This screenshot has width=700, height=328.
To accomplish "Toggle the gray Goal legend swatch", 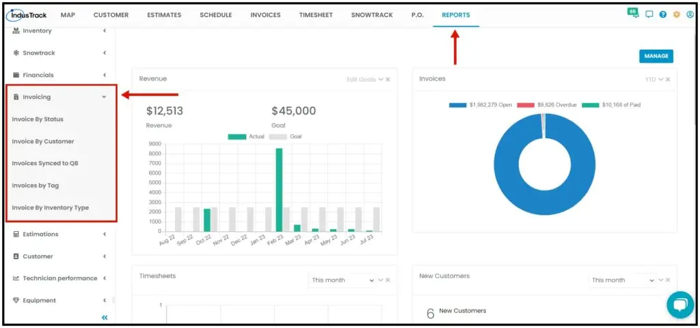I will pyautogui.click(x=278, y=136).
